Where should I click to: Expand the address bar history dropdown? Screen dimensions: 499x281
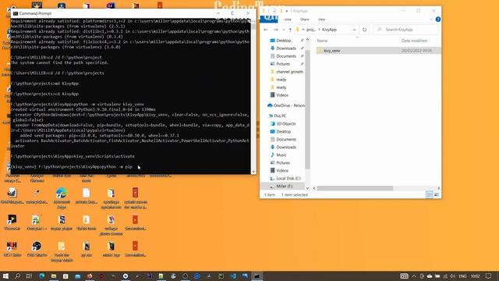point(354,30)
